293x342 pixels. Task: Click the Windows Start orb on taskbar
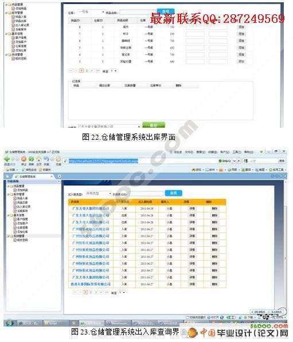pos(9,323)
